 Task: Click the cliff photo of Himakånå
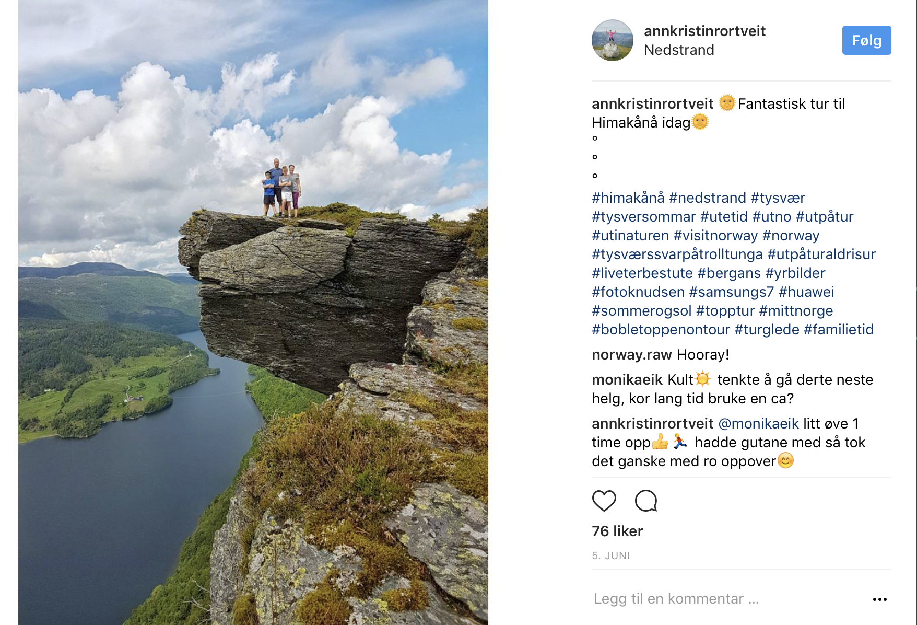(x=253, y=312)
